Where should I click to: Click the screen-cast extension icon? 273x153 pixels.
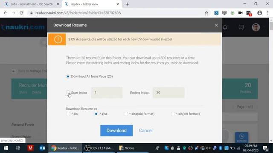coord(224,13)
